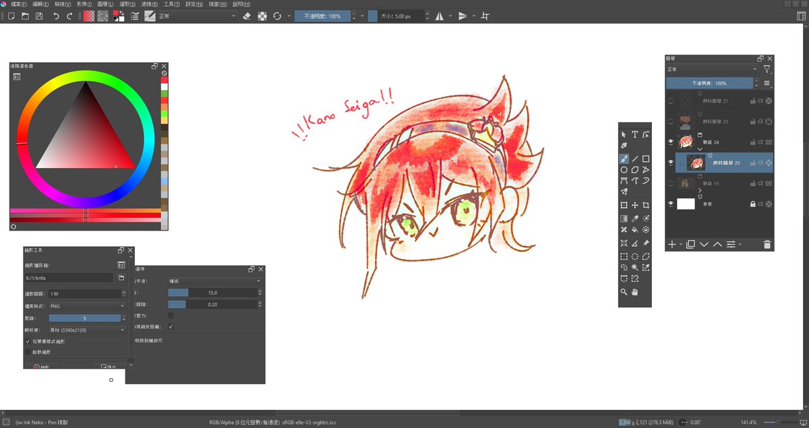Redo the last undone action
The image size is (809, 428).
pos(69,16)
